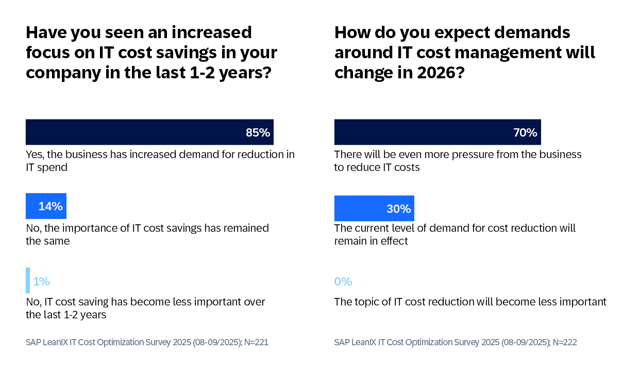Click the light-blue 1% value text

tap(42, 281)
